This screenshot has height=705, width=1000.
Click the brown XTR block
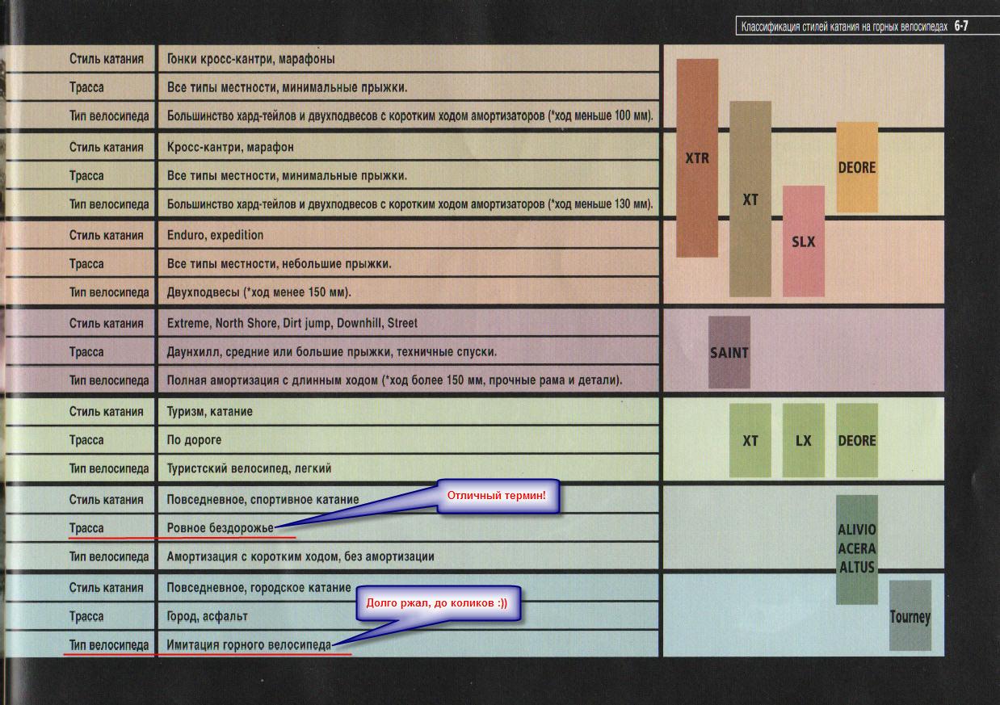[697, 158]
